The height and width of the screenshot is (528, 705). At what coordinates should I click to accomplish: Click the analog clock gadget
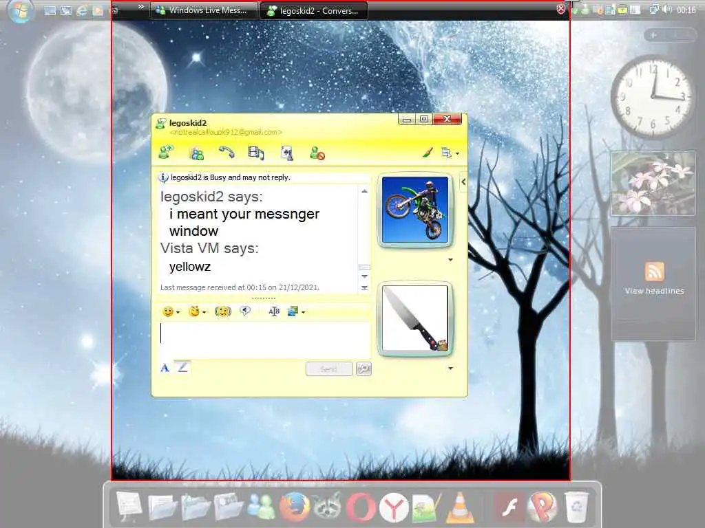point(653,96)
